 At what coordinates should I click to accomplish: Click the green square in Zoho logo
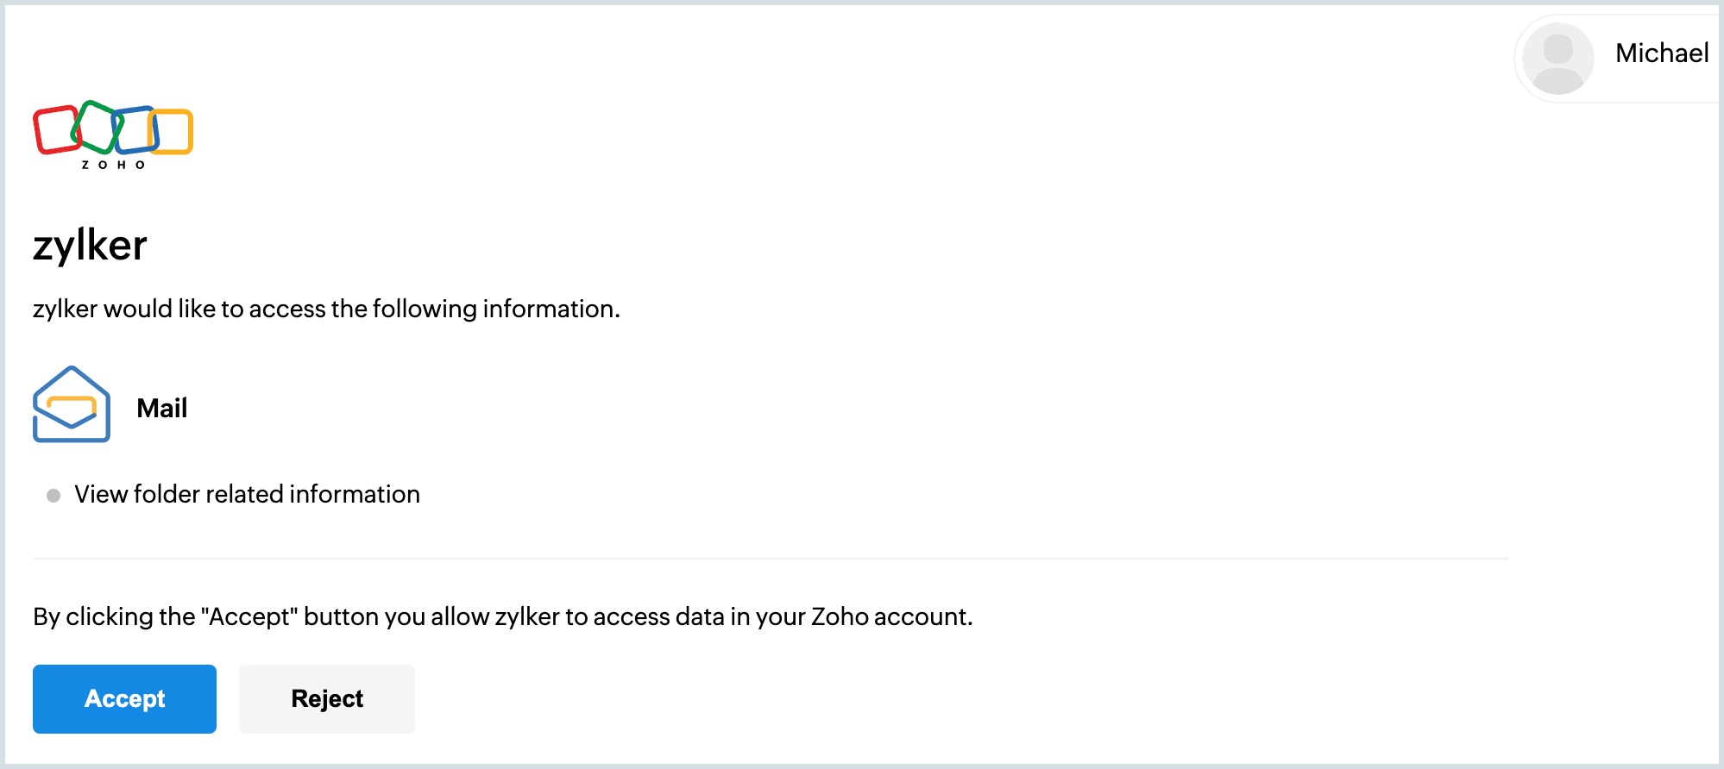[97, 127]
